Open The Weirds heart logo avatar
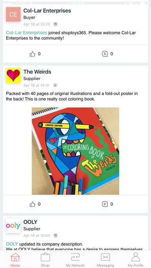This screenshot has width=151, height=268. tap(13, 75)
